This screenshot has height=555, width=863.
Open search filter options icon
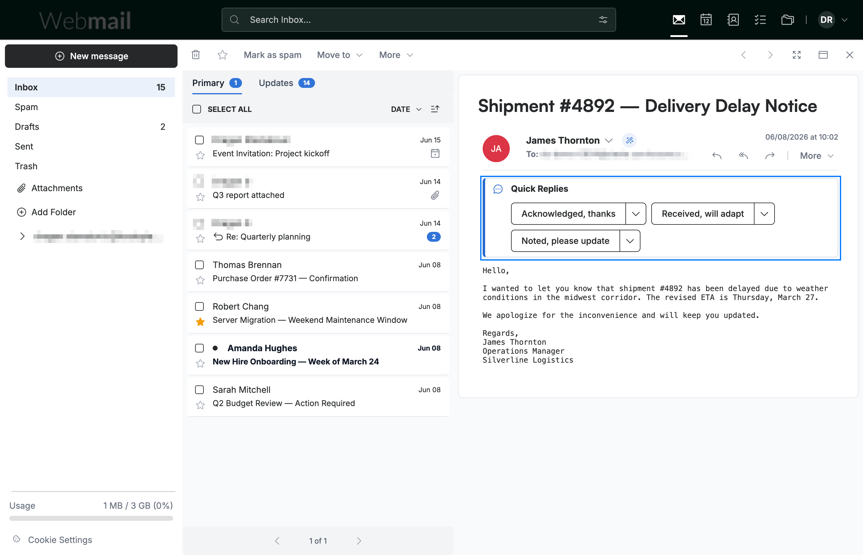pos(603,20)
